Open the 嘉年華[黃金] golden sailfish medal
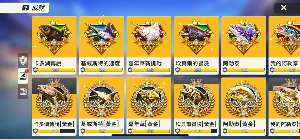This screenshot has width=300, height=139. coord(149,98)
